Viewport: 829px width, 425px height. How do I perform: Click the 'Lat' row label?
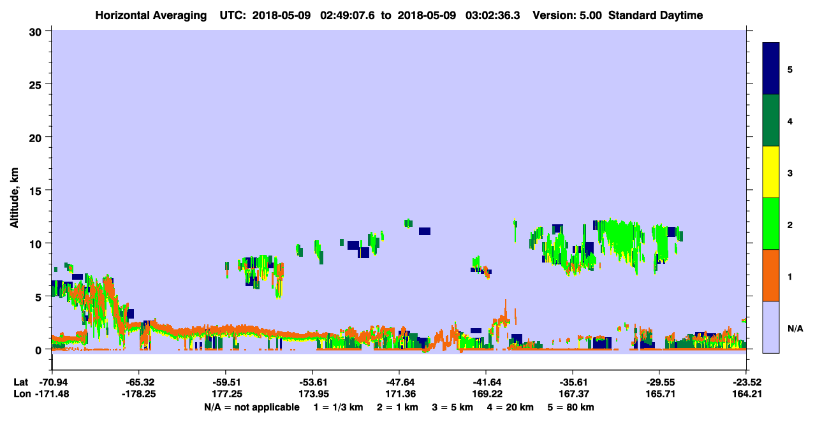[20, 382]
